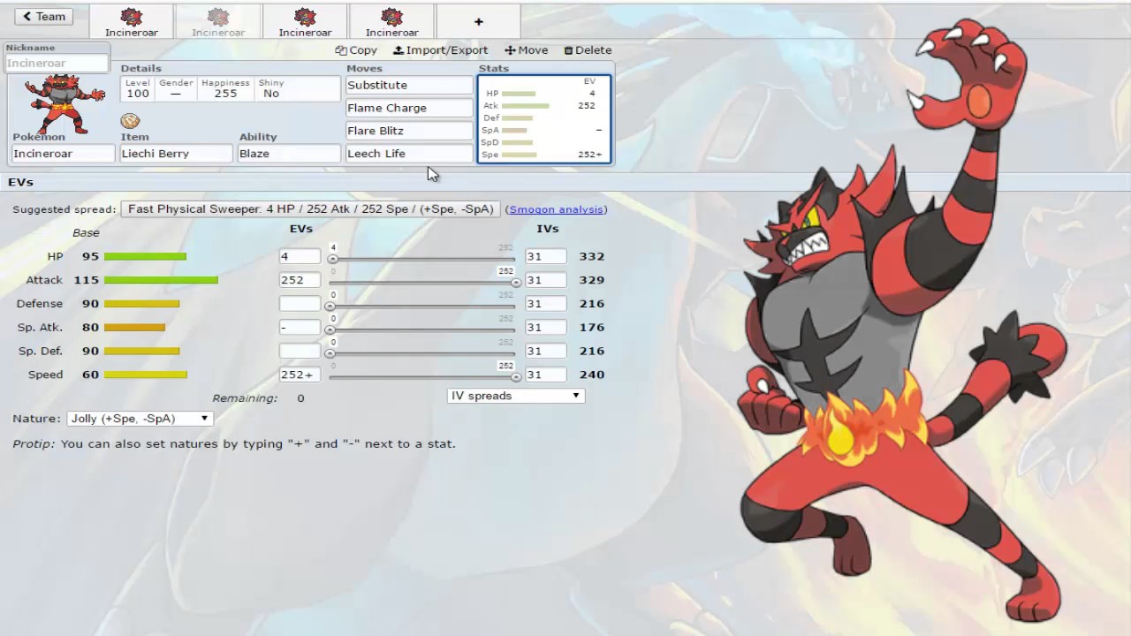Edit the Blaze ability field
This screenshot has height=636, width=1131.
289,154
